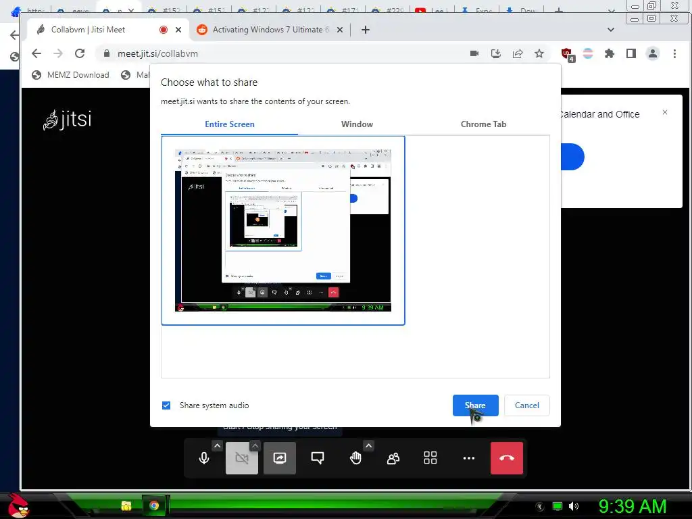Viewport: 692px width, 519px height.
Task: Click the install app icon in address bar
Action: pos(496,53)
